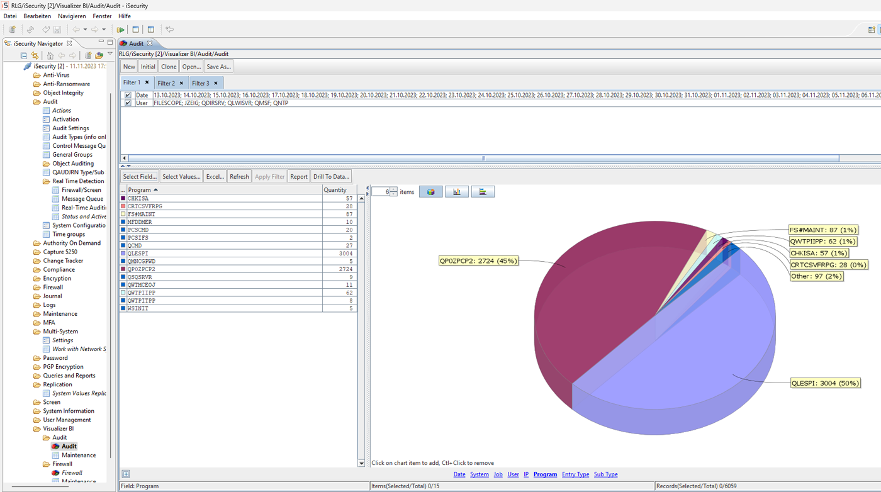
Task: Select the QWTPIIPP row in Program table
Action: pos(238,293)
